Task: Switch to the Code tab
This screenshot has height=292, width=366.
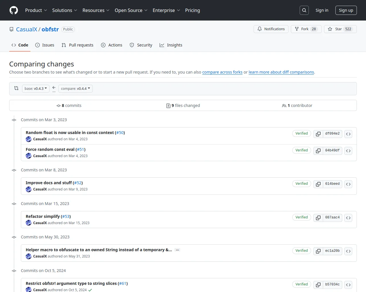Action: coord(20,45)
